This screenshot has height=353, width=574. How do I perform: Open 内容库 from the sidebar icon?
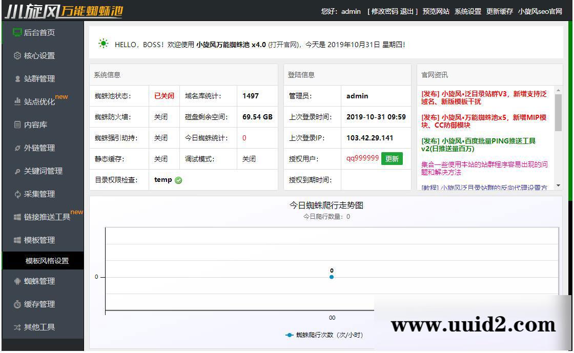[x=15, y=125]
